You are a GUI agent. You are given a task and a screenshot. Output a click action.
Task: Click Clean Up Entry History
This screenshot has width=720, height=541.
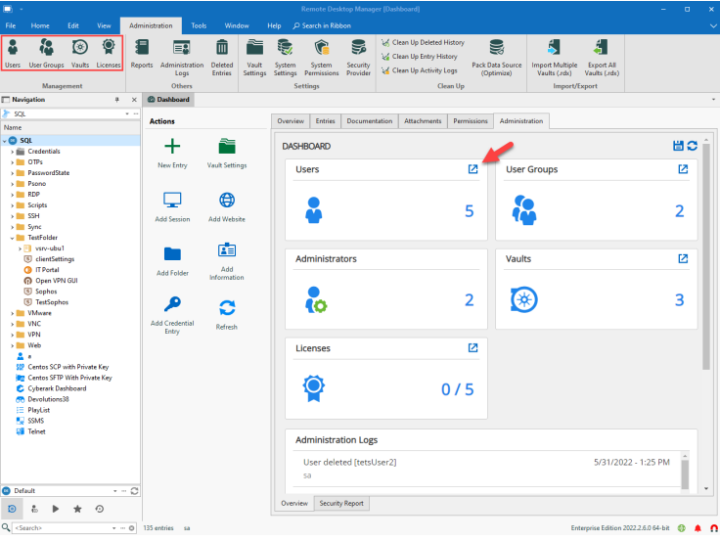(420, 57)
